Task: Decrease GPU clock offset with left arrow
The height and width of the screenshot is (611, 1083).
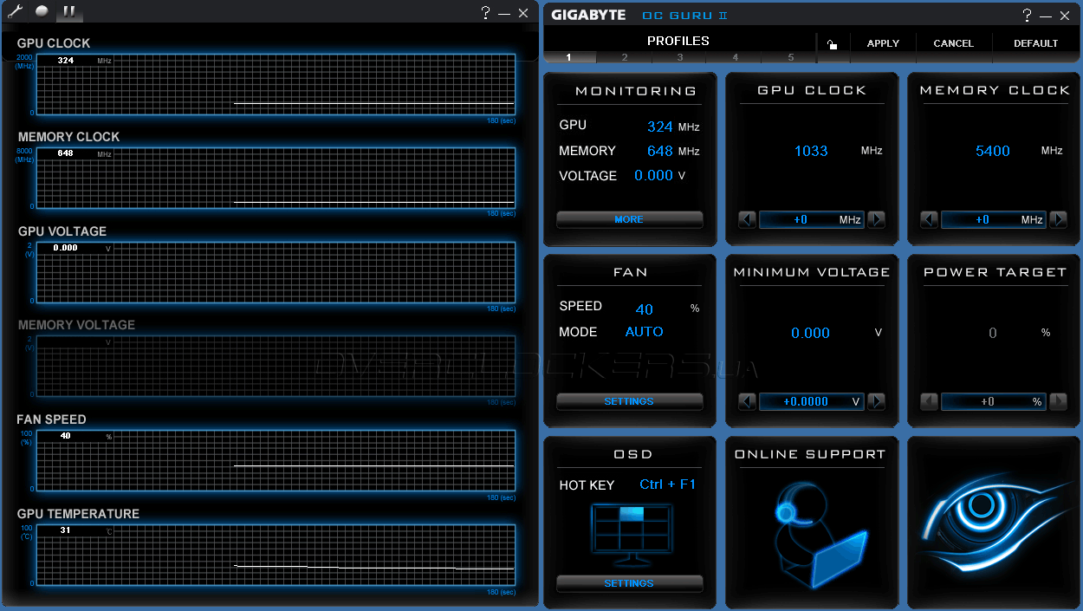Action: pyautogui.click(x=748, y=219)
